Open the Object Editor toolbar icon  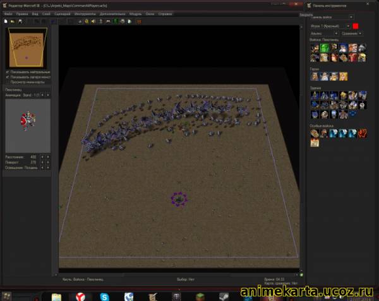click(x=101, y=21)
